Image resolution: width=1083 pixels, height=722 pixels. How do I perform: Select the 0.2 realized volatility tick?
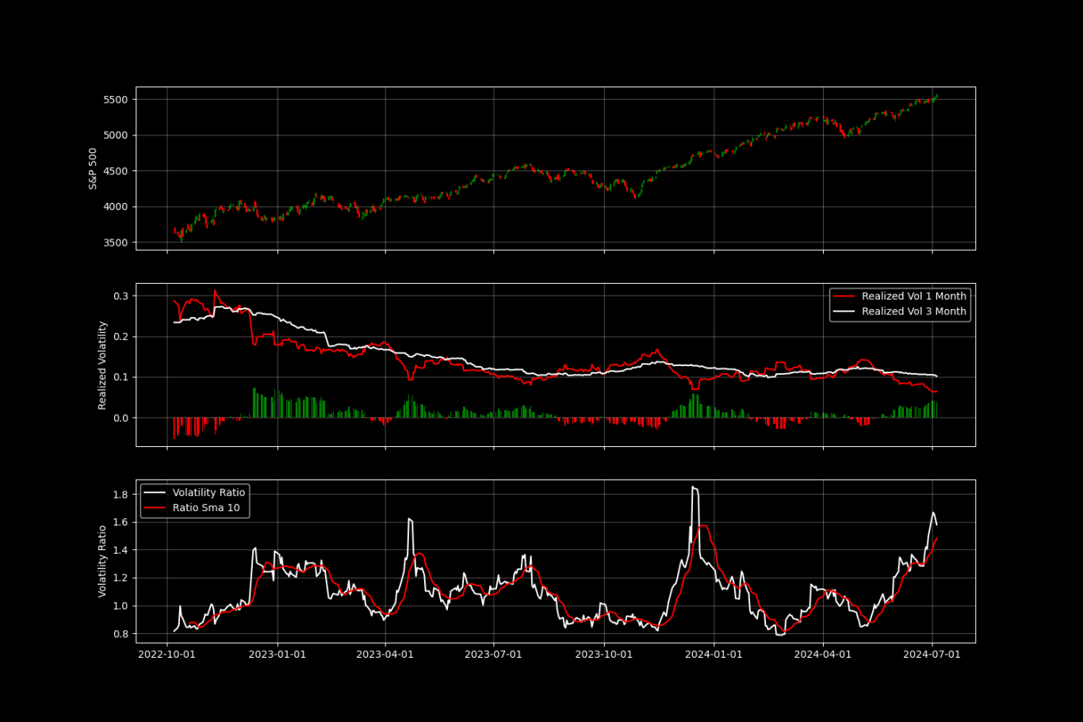(121, 337)
